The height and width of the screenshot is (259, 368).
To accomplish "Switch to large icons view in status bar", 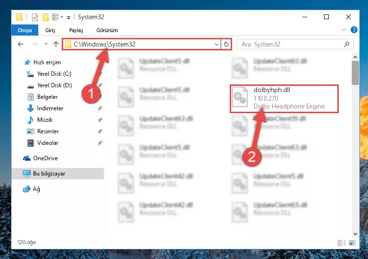I will 352,243.
